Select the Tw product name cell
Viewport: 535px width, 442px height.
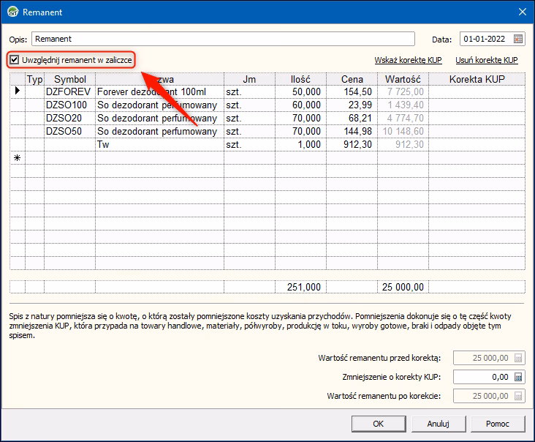point(159,145)
